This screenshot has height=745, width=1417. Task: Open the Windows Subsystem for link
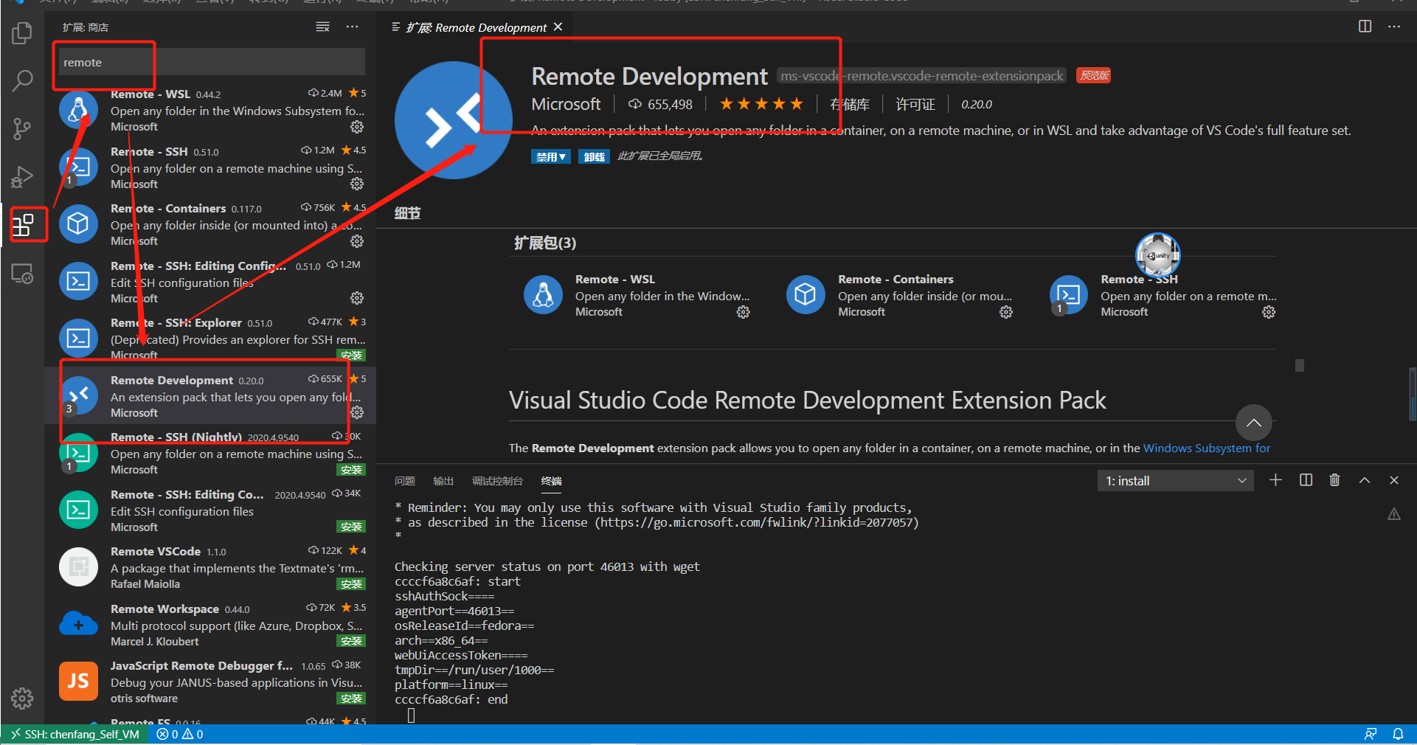point(1207,448)
